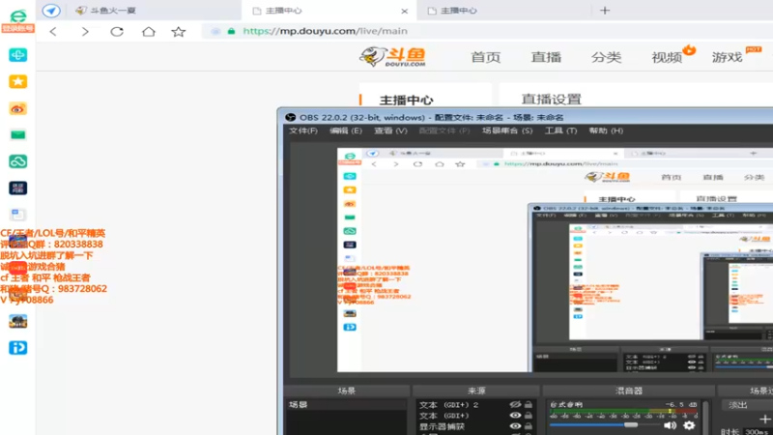Open the green mail sidebar icon
This screenshot has width=773, height=435.
pos(17,134)
